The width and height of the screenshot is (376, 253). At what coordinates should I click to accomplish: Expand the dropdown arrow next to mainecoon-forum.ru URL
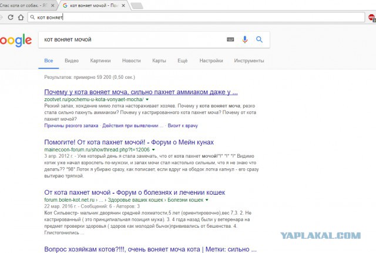(x=153, y=149)
